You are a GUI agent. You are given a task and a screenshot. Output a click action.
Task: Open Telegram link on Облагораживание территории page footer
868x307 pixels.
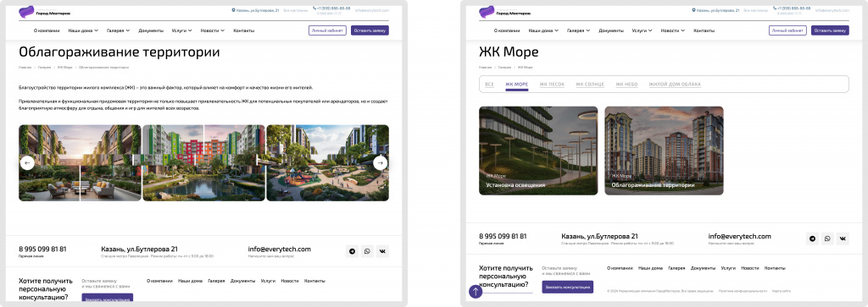click(352, 251)
